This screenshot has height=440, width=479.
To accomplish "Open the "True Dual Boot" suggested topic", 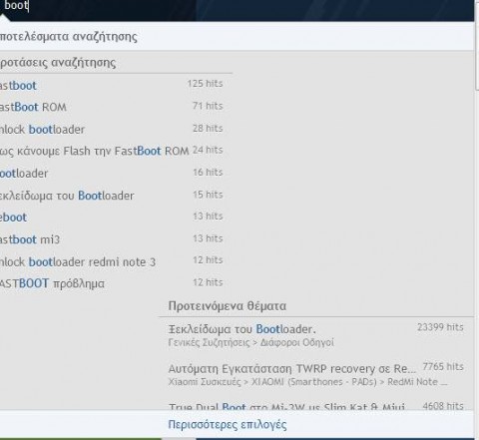I will (316, 406).
